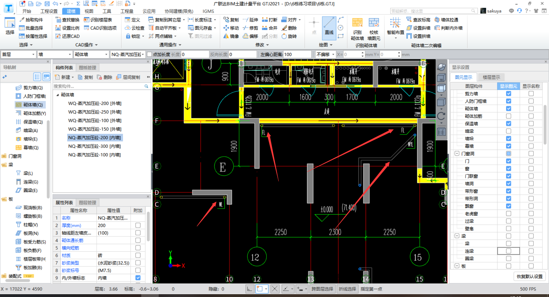
Task: Check 砌体墙 show name checkbox
Action: pos(531,109)
